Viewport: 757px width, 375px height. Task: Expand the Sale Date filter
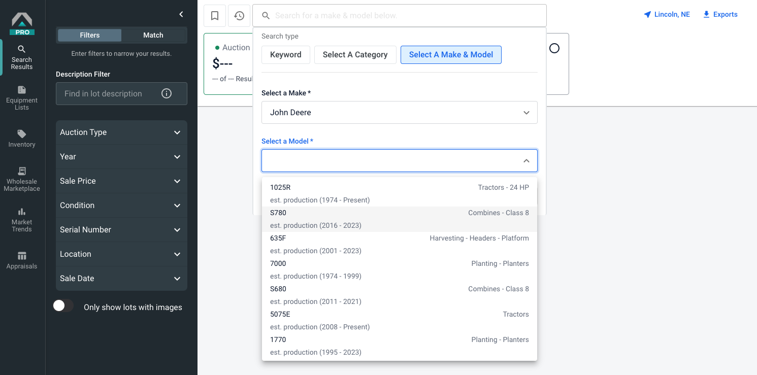[x=121, y=279]
